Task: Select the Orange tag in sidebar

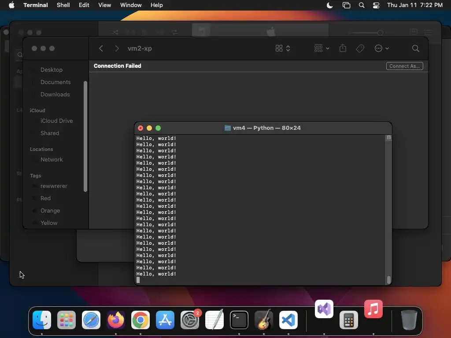Action: (x=50, y=211)
